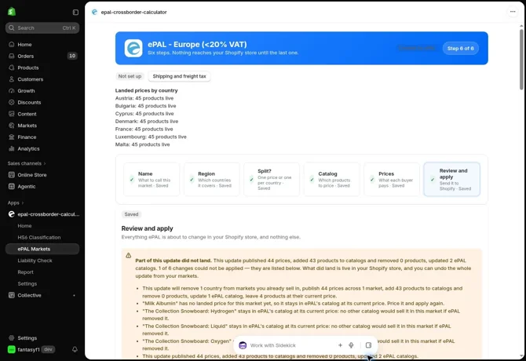Image resolution: width=526 pixels, height=361 pixels.
Task: Click the Online Store icon
Action: pyautogui.click(x=12, y=175)
